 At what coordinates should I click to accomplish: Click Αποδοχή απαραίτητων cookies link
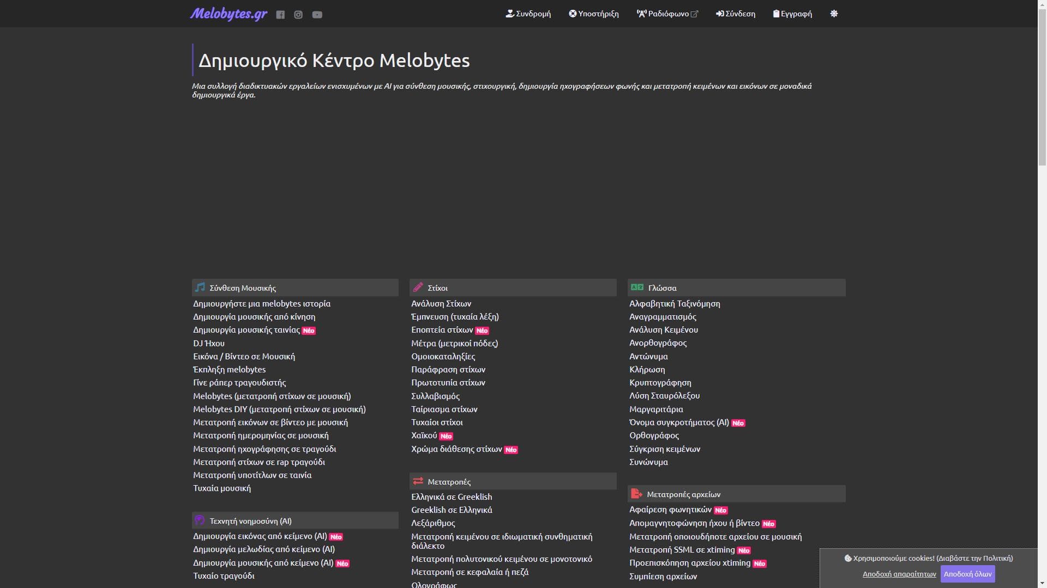(x=899, y=574)
